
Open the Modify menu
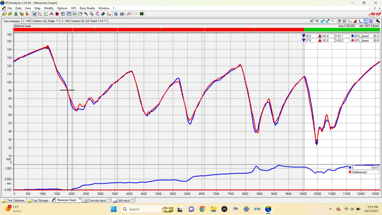pos(48,8)
